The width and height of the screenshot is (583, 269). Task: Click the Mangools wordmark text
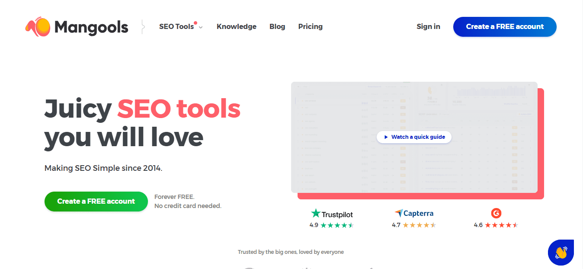(x=91, y=27)
